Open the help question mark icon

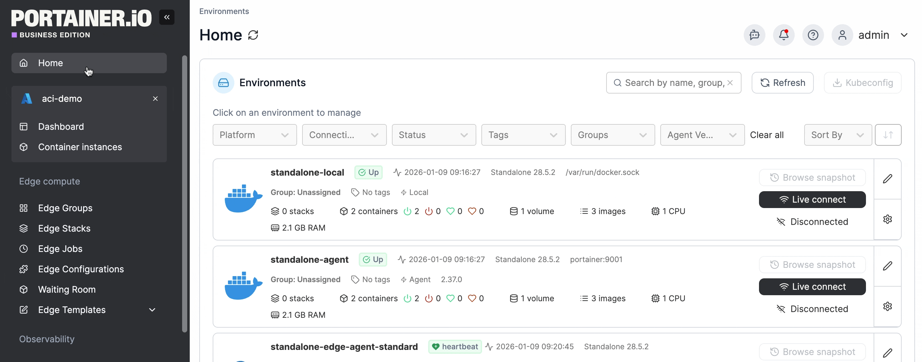point(812,35)
